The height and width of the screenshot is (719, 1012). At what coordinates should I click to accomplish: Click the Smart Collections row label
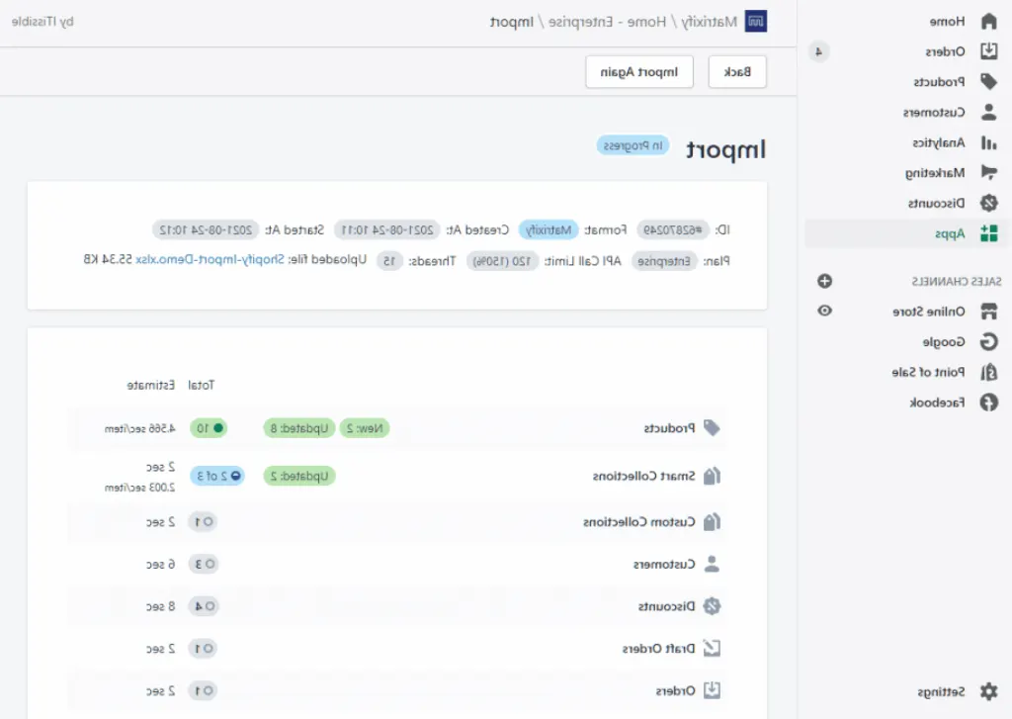(x=644, y=476)
